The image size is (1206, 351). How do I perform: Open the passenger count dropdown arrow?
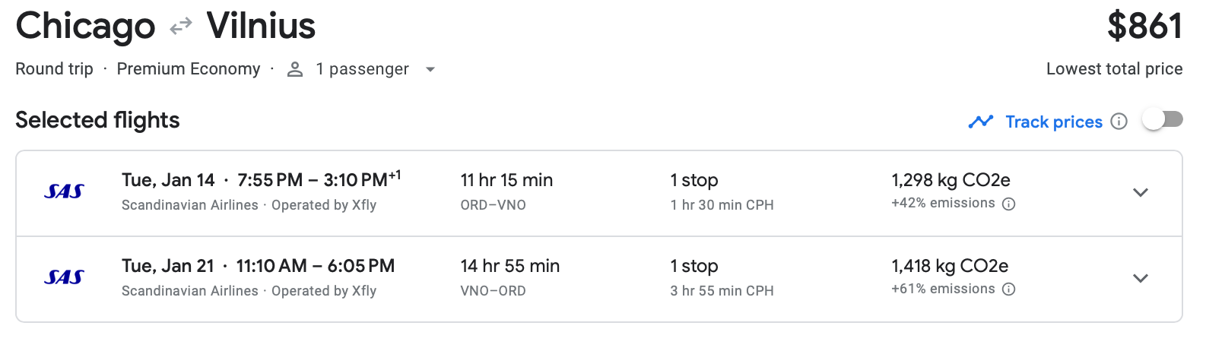(x=430, y=70)
